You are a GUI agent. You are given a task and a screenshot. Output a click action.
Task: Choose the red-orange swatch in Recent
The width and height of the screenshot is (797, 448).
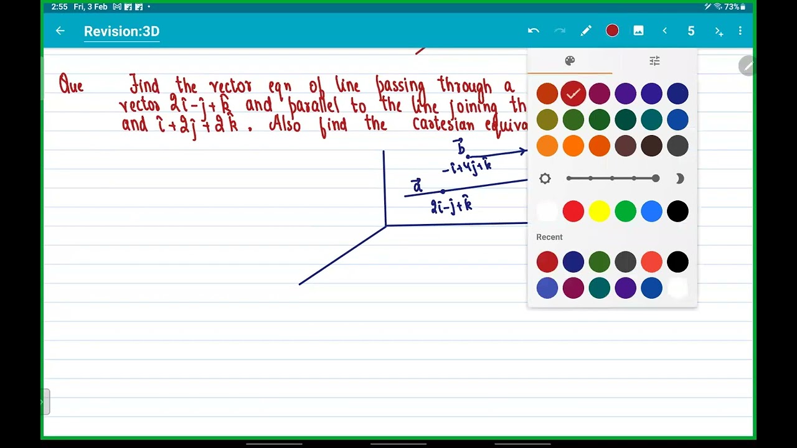pos(651,262)
